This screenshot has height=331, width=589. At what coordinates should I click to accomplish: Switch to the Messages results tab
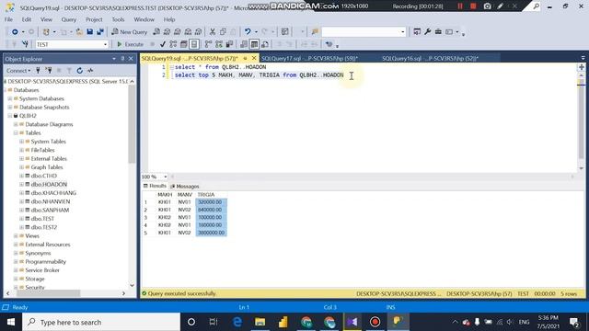pyautogui.click(x=184, y=186)
